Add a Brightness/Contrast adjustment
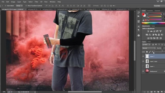This screenshot has width=165, height=93. coord(148,31)
